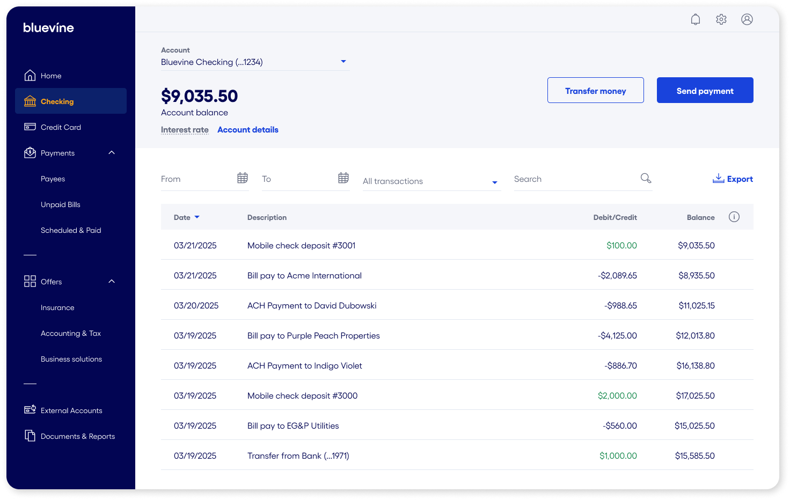The height and width of the screenshot is (500, 790).
Task: Open the Account details link
Action: coord(247,130)
